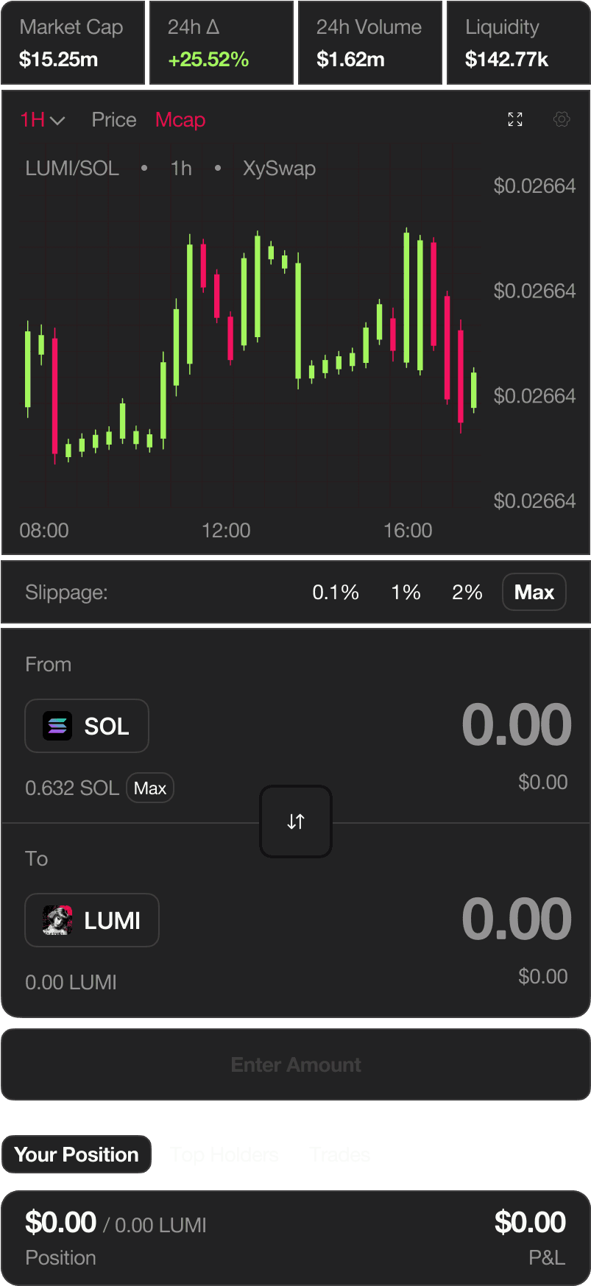Set slippage to 0.1%
Image resolution: width=591 pixels, height=1286 pixels.
(x=336, y=593)
